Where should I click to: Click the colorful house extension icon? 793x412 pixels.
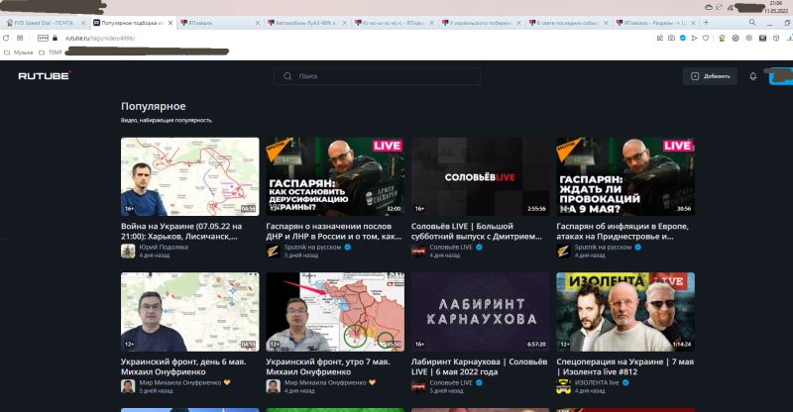coord(722,38)
